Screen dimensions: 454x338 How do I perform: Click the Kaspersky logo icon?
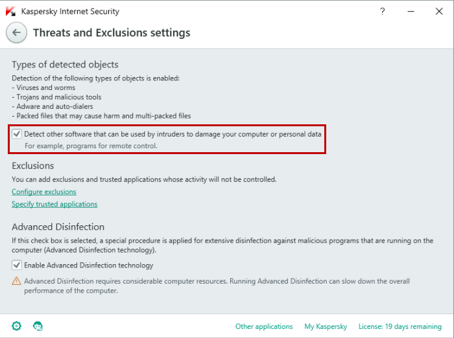11,11
